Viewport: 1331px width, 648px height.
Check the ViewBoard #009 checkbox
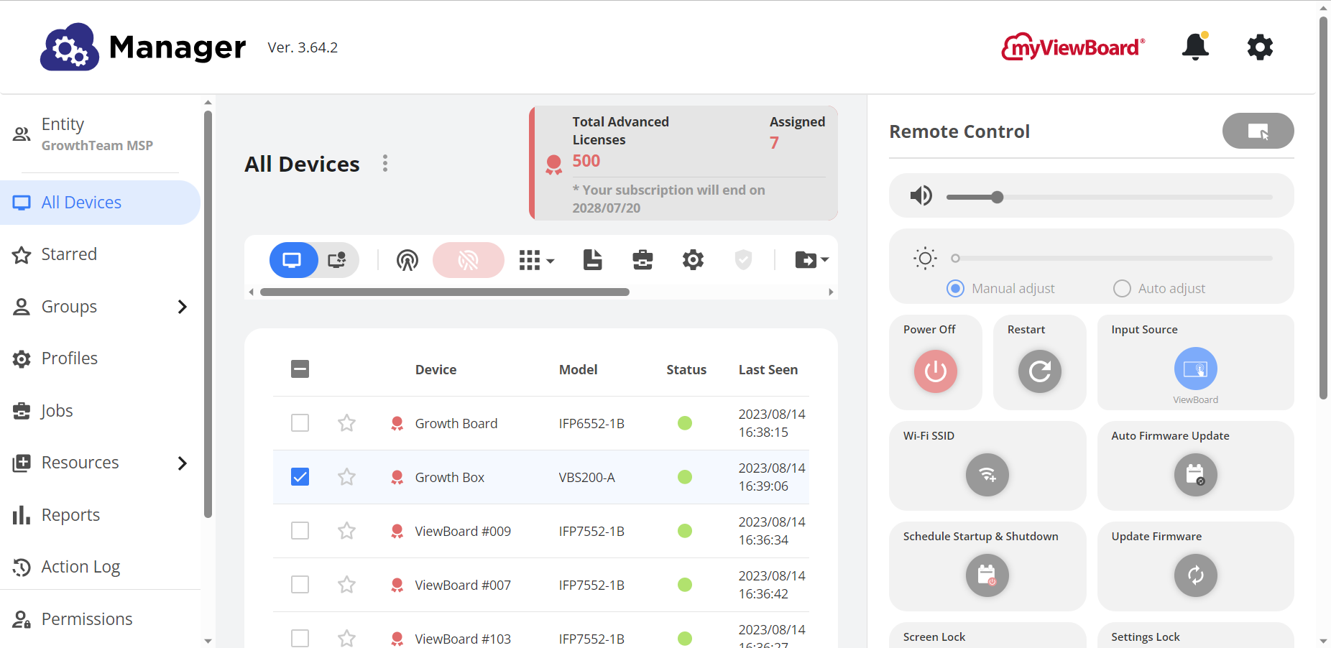click(x=300, y=531)
